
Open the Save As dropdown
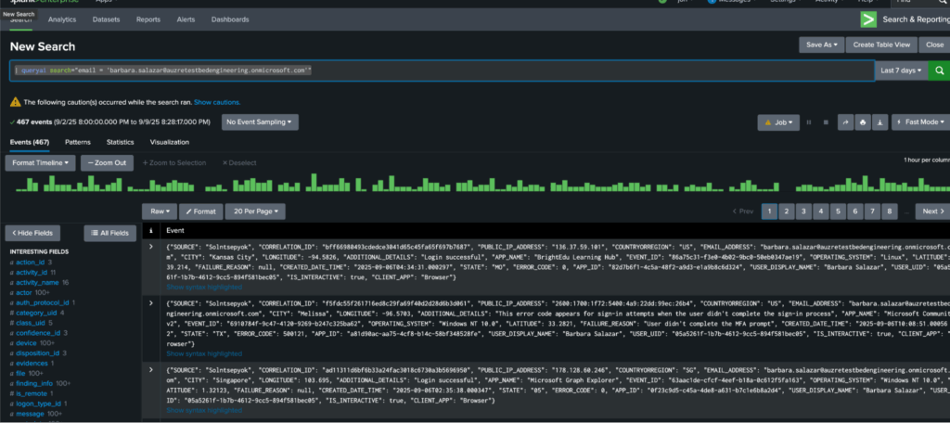point(822,45)
